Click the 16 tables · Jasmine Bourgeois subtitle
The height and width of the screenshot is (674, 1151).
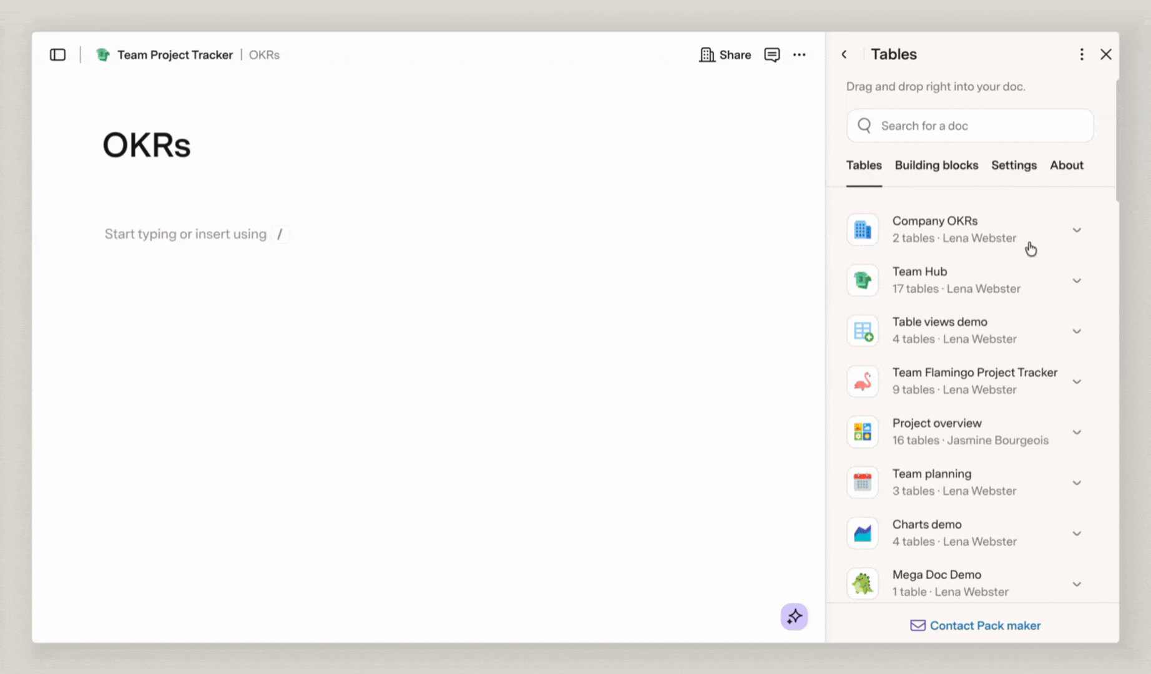pyautogui.click(x=971, y=441)
